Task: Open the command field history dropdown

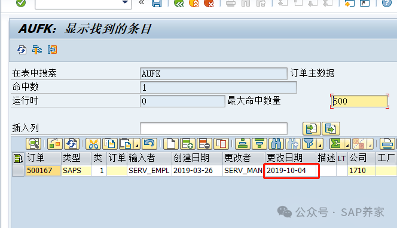Action: point(125,2)
